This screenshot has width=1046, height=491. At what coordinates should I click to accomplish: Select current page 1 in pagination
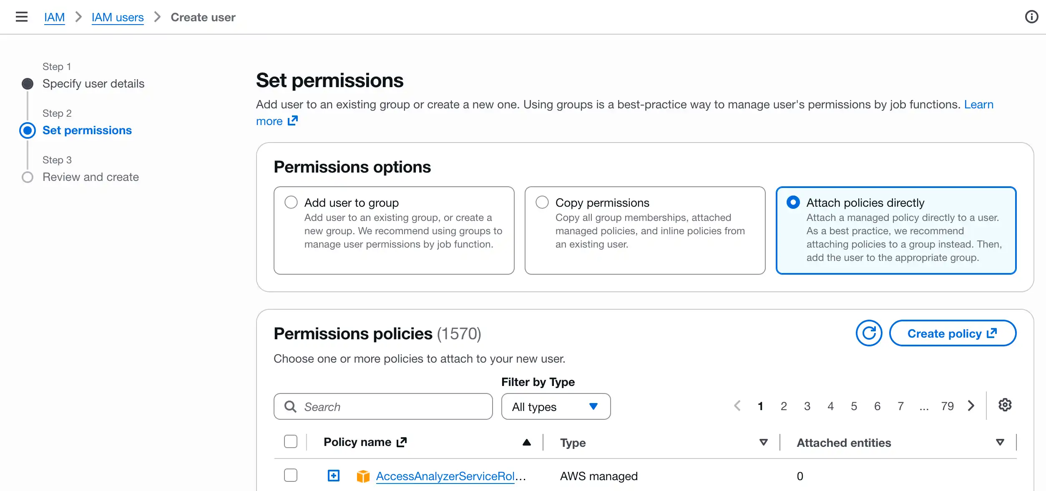point(761,406)
